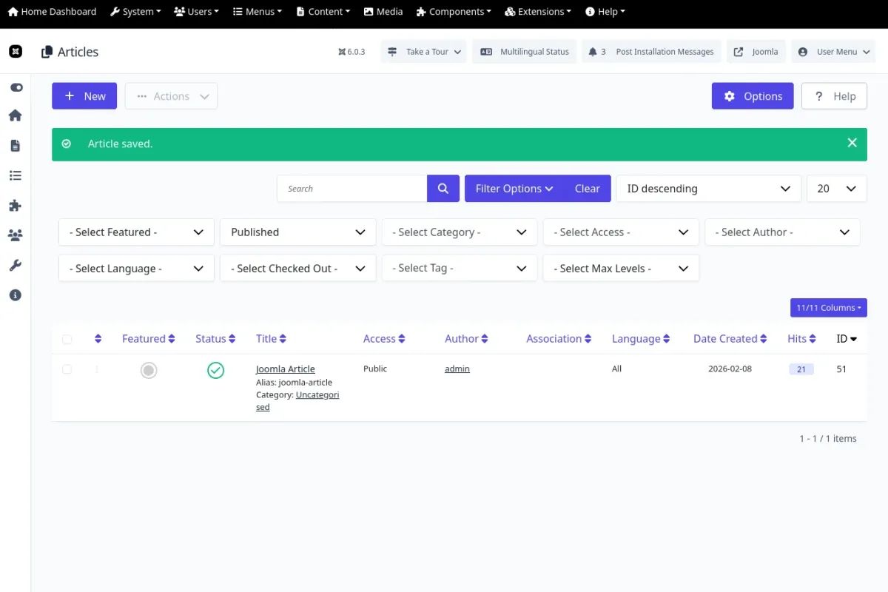This screenshot has width=888, height=592.
Task: Open the Components top menu
Action: point(454,12)
